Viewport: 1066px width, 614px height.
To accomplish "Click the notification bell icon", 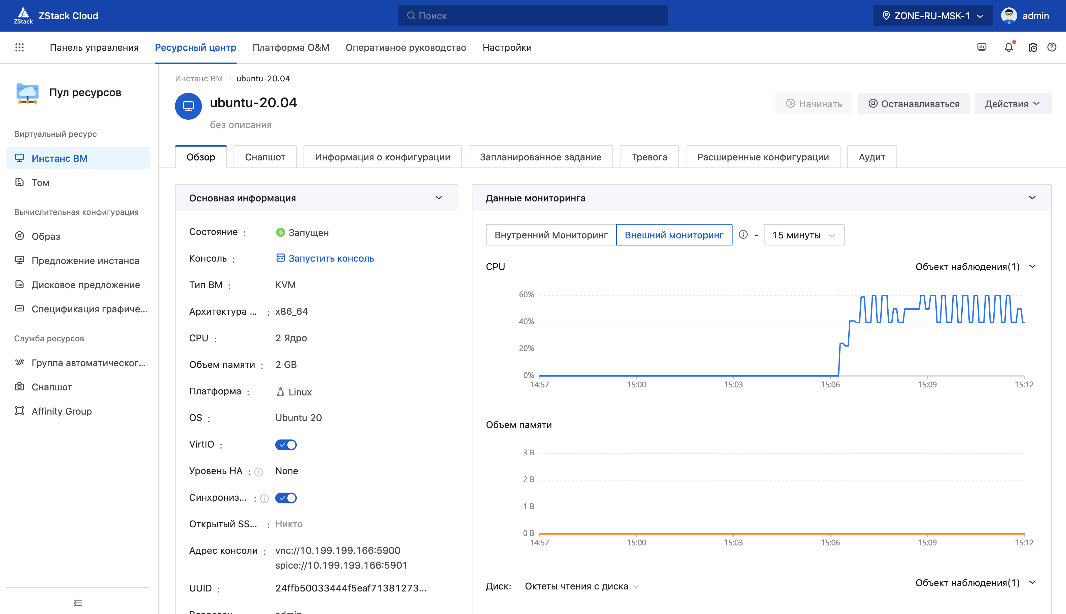I will coord(1009,47).
